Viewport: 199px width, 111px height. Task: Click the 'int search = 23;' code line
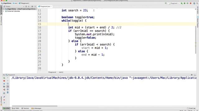(75, 10)
